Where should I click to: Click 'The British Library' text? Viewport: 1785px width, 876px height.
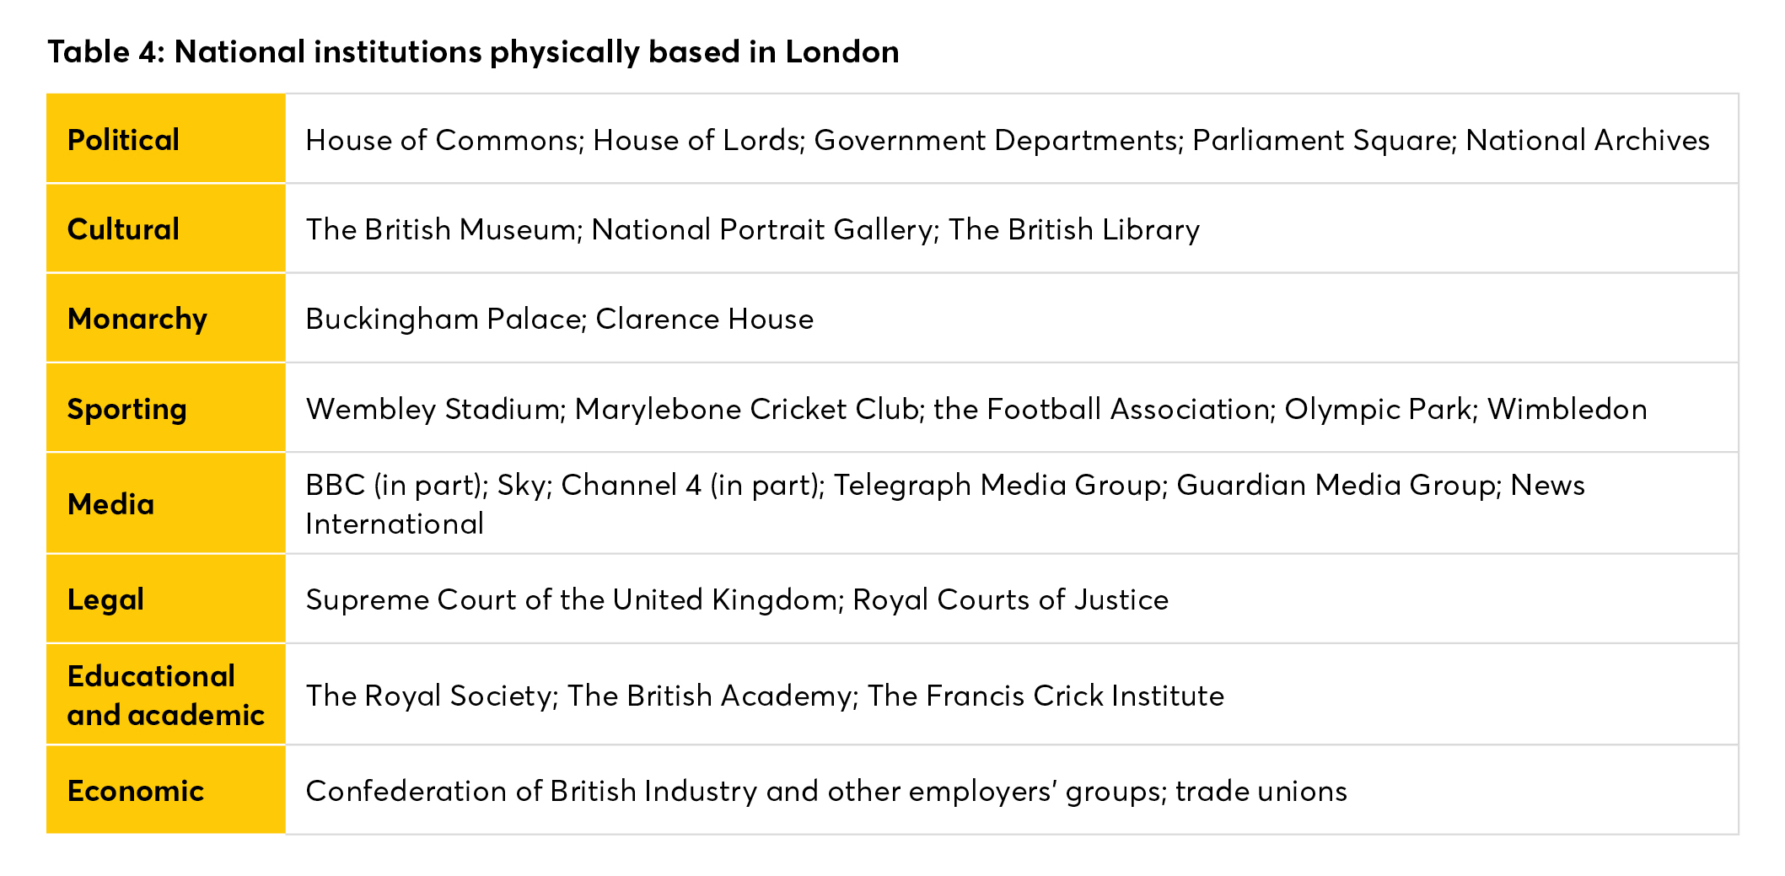pyautogui.click(x=1073, y=229)
